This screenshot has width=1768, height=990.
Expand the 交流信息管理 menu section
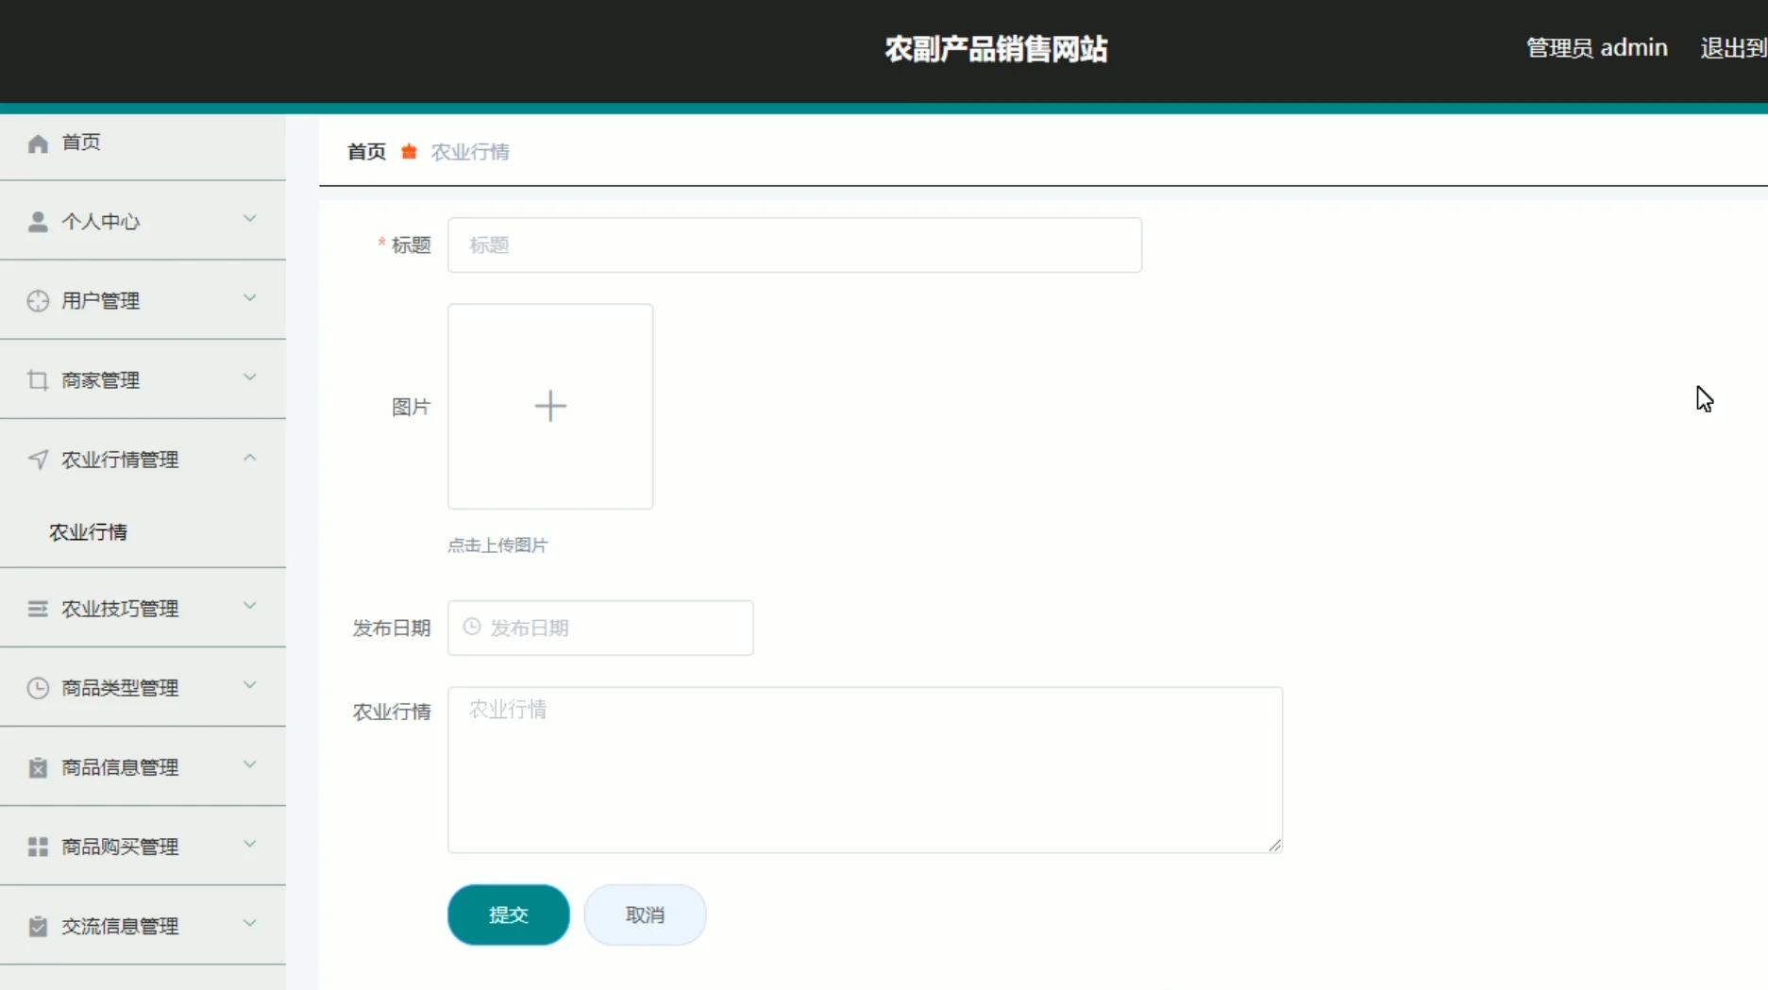(x=249, y=923)
